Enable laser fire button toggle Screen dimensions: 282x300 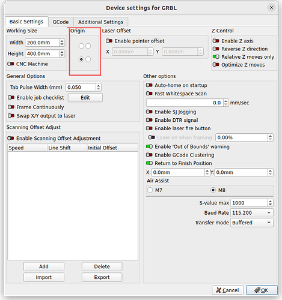[x=149, y=128]
